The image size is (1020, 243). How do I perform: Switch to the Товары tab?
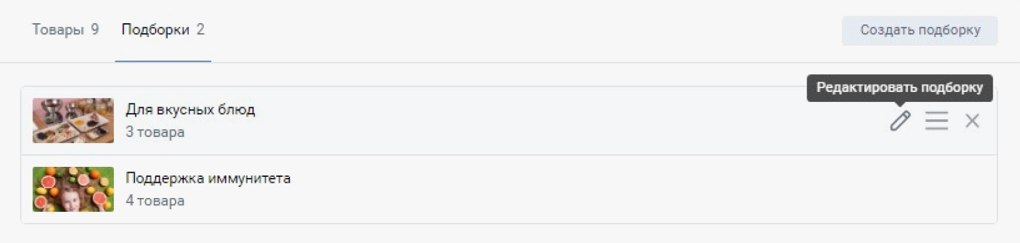coord(66,30)
